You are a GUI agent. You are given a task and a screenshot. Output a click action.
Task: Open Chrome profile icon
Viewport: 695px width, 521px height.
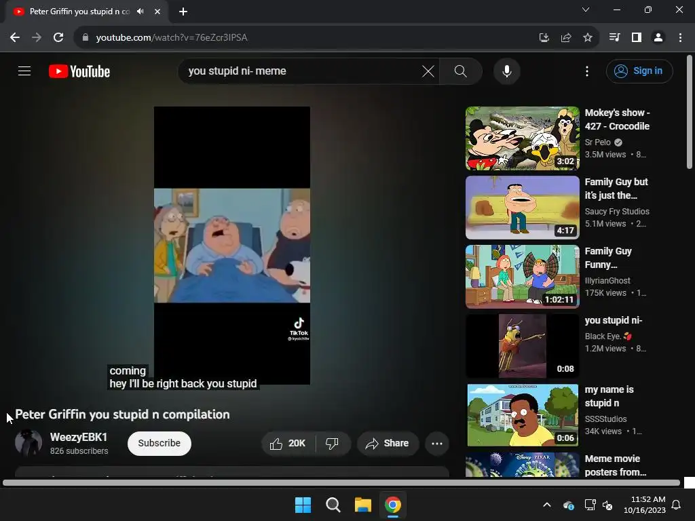(658, 38)
